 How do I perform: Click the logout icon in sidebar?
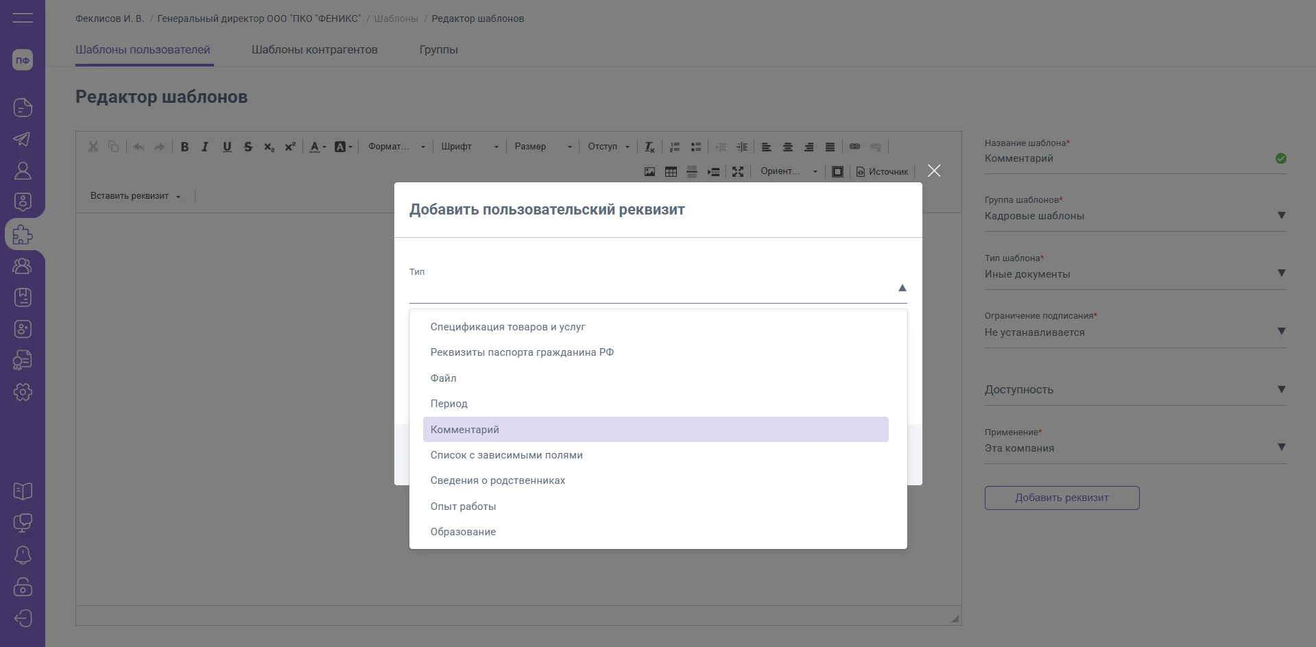point(23,618)
